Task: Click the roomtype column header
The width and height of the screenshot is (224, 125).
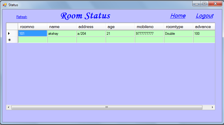Action: coord(178,27)
